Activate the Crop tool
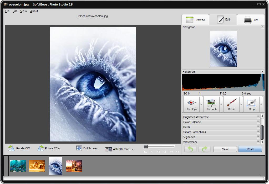The height and width of the screenshot is (184, 269). tap(251, 104)
